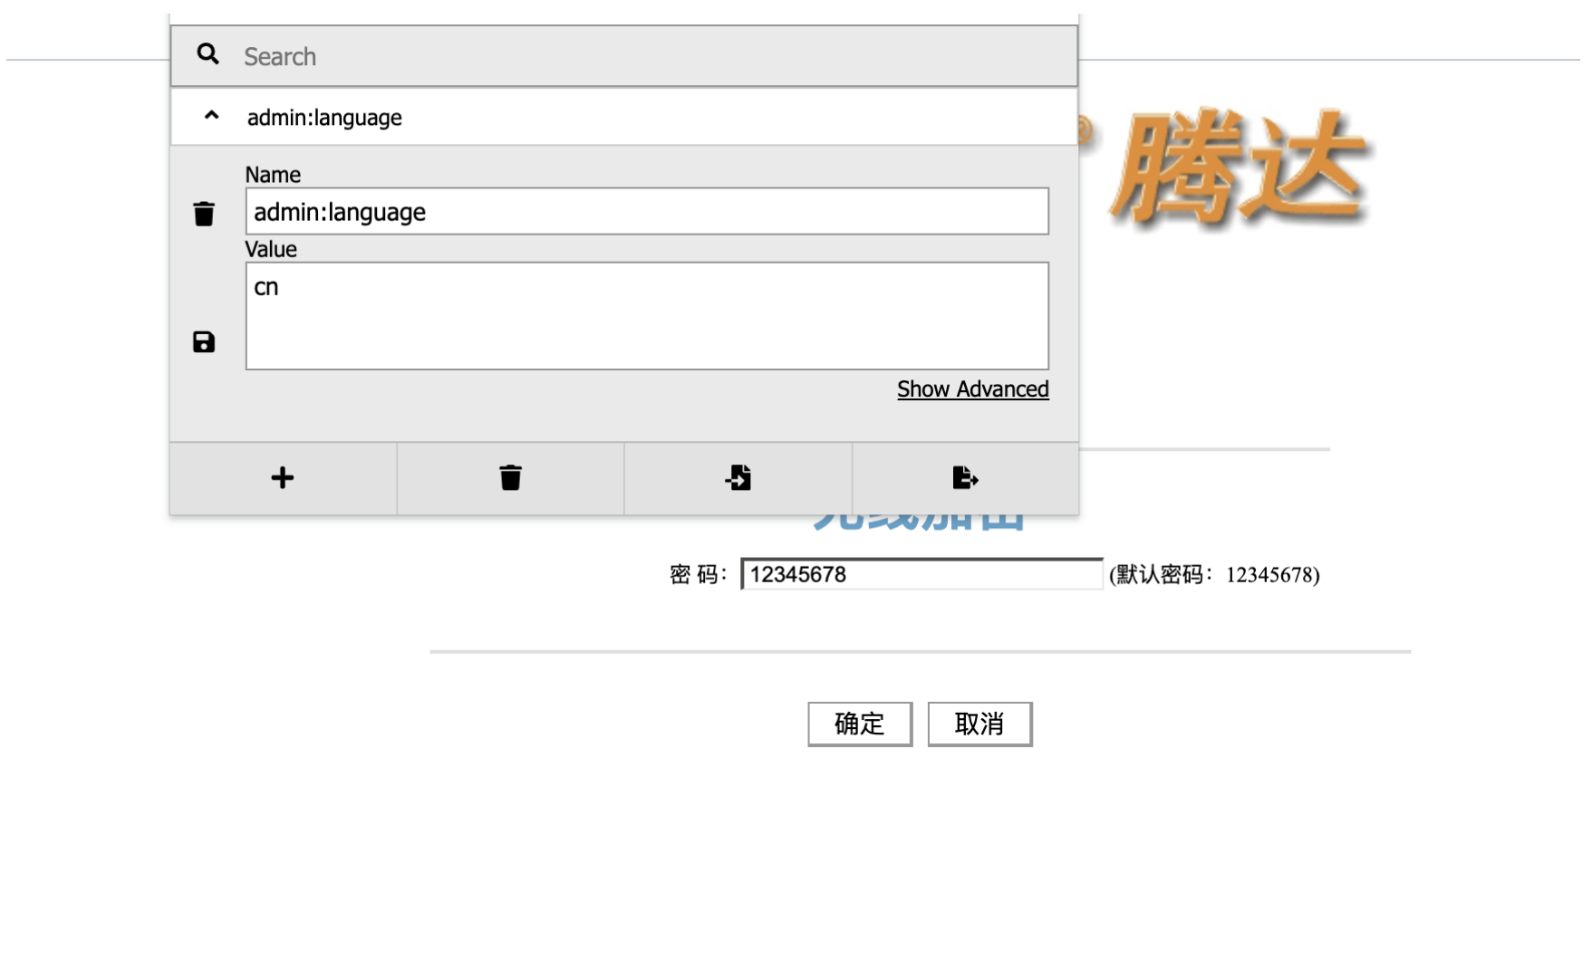
Task: Add a new cookie with the plus button
Action: coord(283,478)
